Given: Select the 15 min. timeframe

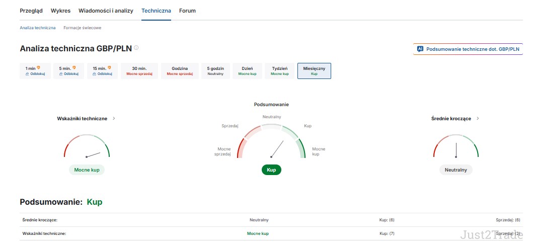Looking at the screenshot, I should click(x=102, y=70).
